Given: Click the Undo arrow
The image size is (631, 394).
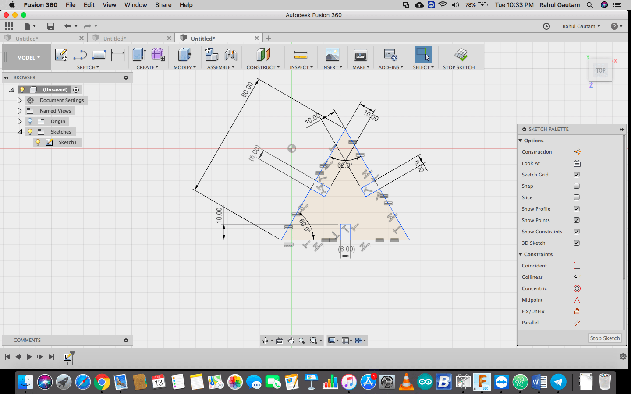Looking at the screenshot, I should [67, 26].
